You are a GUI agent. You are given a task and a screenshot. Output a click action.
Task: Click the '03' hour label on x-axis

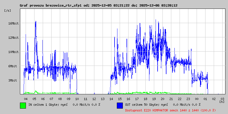(222, 99)
